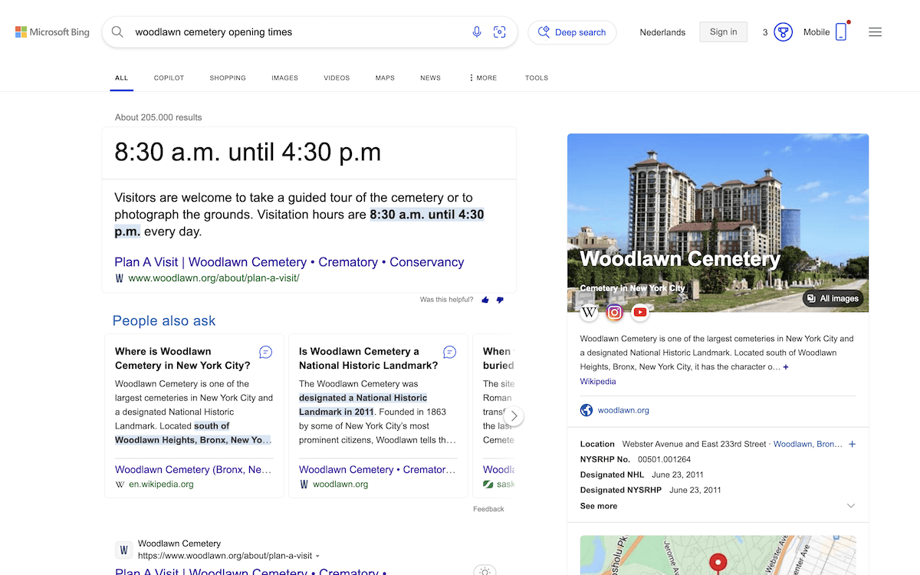Open Plan A Visit answer link

(289, 261)
